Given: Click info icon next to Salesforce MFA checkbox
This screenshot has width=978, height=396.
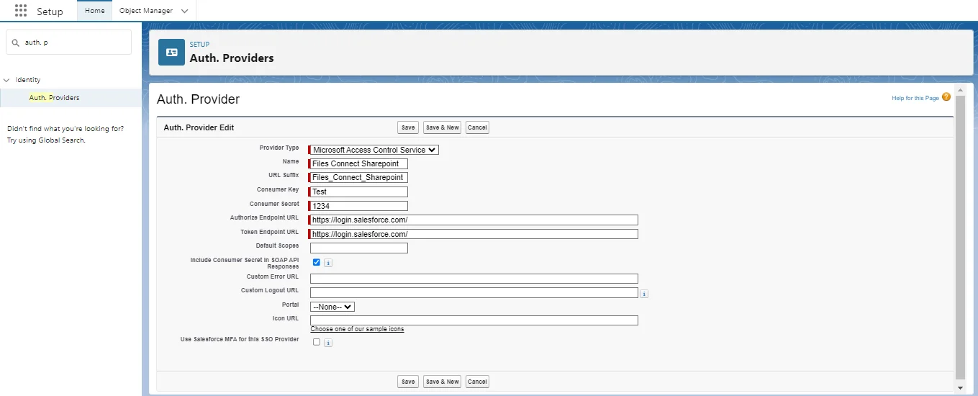Looking at the screenshot, I should pyautogui.click(x=328, y=343).
